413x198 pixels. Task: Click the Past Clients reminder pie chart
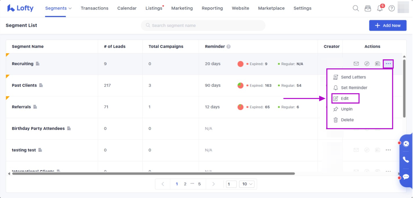pyautogui.click(x=240, y=85)
